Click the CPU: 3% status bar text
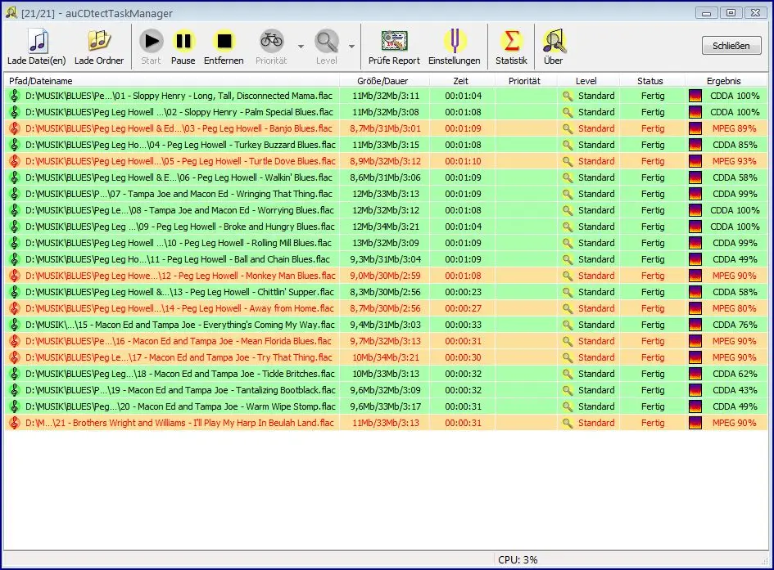The height and width of the screenshot is (570, 774). (518, 559)
